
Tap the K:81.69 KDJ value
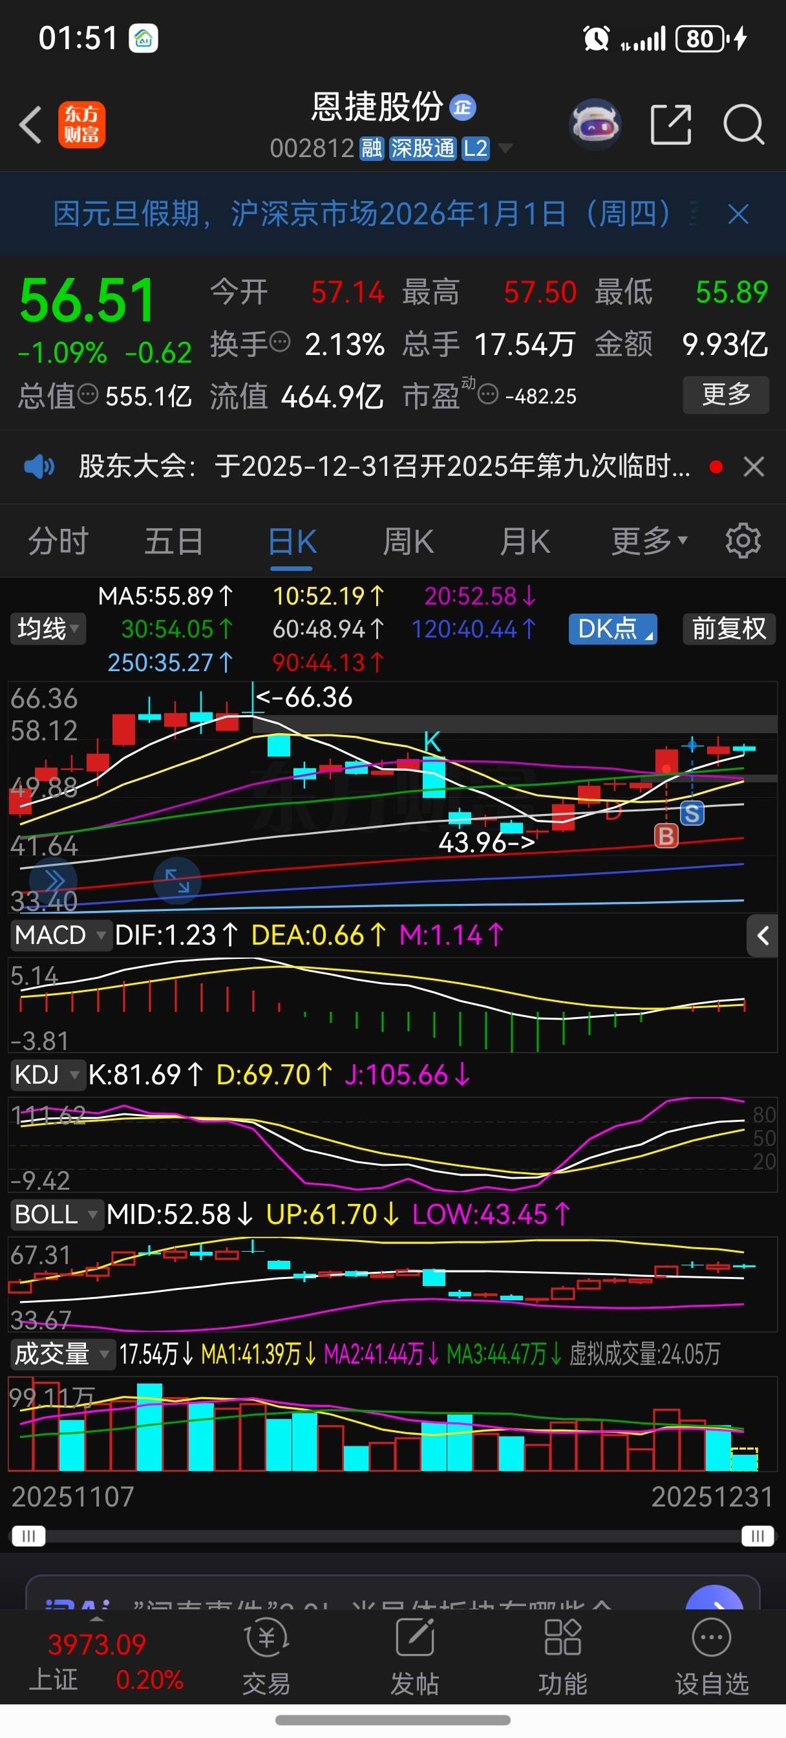[x=145, y=1075]
